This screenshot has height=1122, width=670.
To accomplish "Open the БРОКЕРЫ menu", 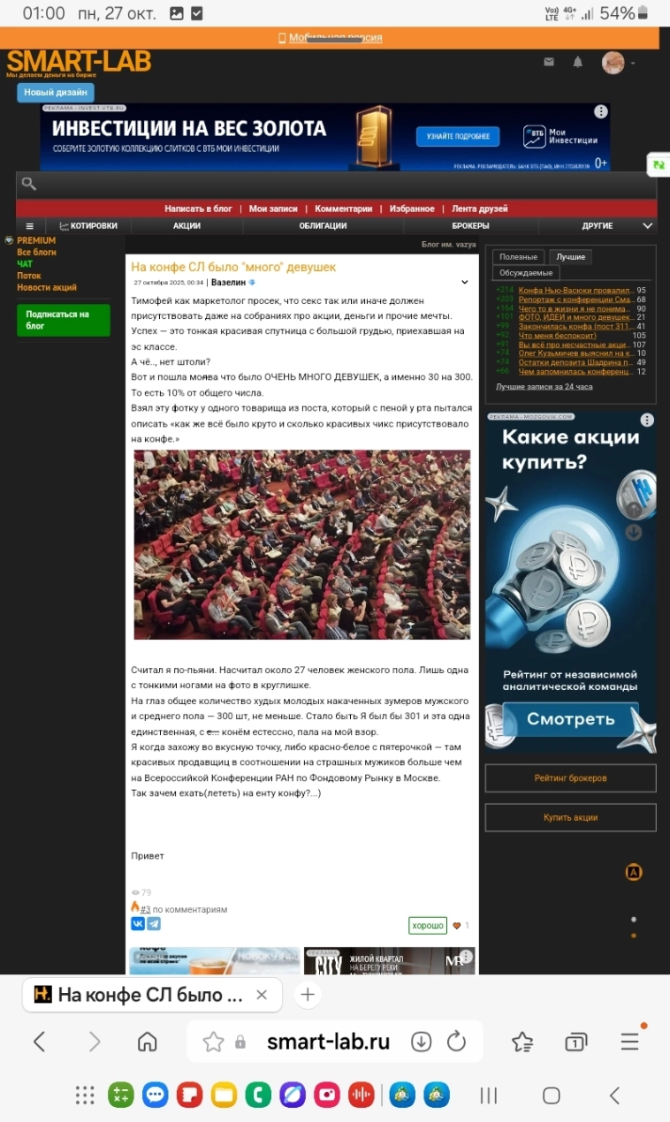I will pos(470,226).
